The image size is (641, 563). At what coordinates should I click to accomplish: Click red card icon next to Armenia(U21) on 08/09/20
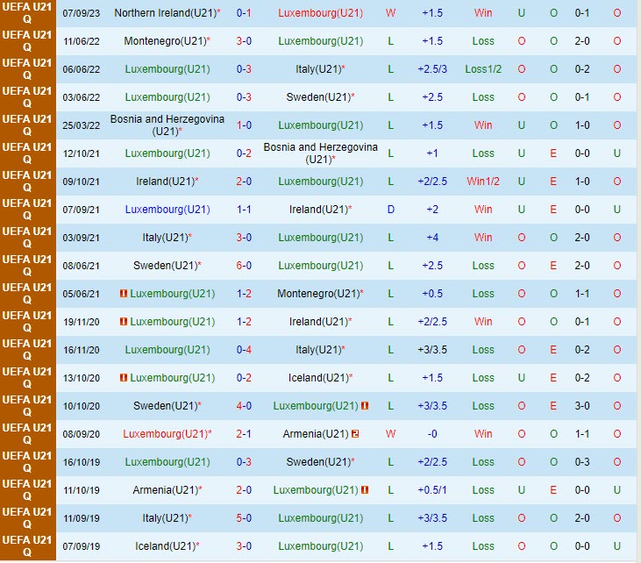(x=355, y=434)
